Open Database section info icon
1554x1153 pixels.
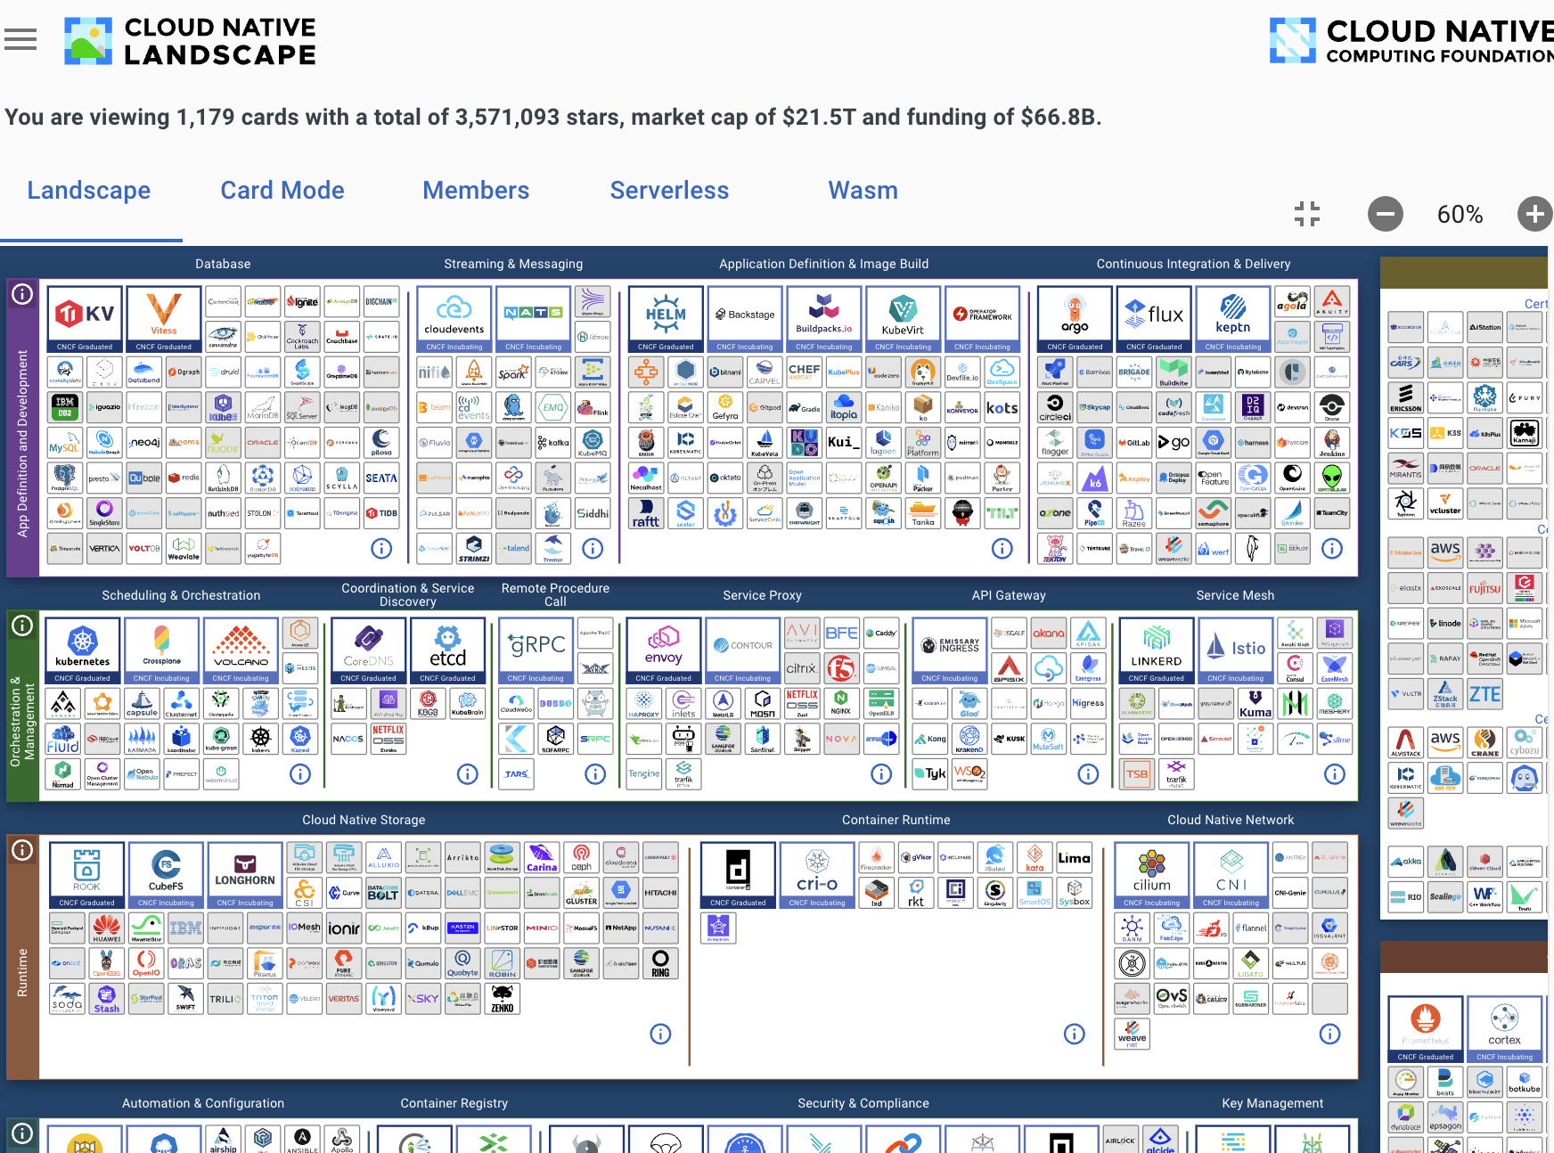click(381, 549)
